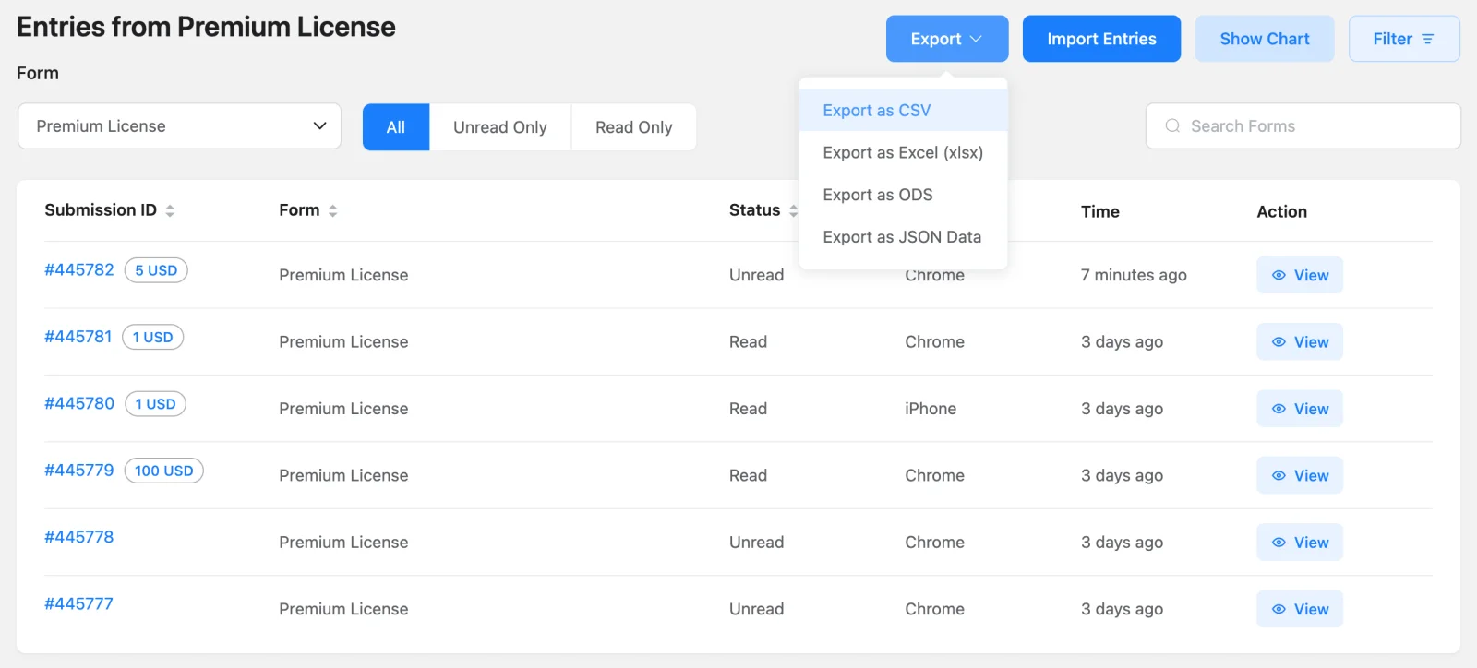Click the 5 USD payment badge
The image size is (1477, 668).
(156, 270)
